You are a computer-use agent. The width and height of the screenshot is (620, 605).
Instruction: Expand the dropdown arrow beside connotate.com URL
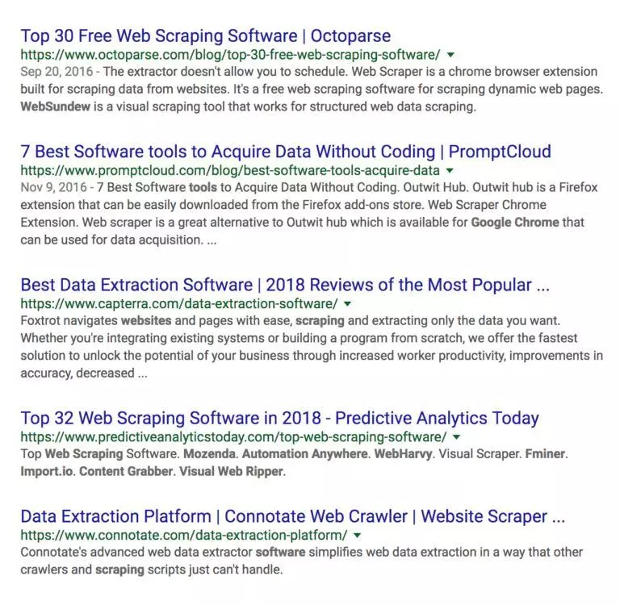pyautogui.click(x=357, y=536)
